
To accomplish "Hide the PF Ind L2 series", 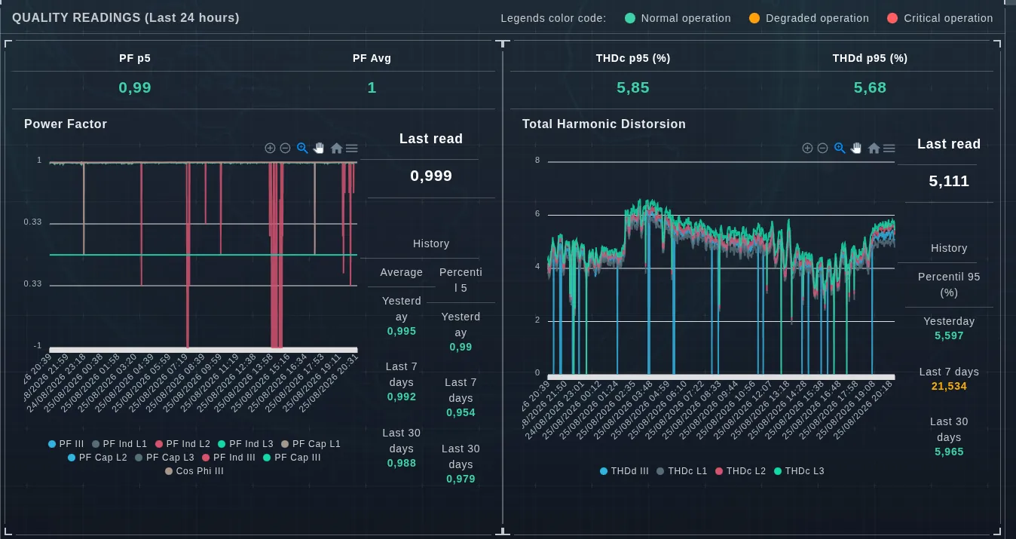I will (182, 444).
